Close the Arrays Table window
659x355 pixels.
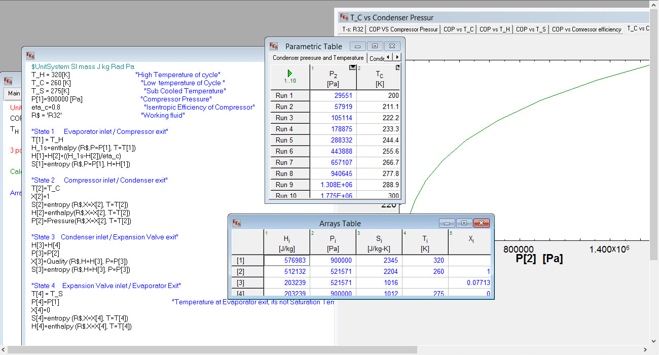point(481,223)
